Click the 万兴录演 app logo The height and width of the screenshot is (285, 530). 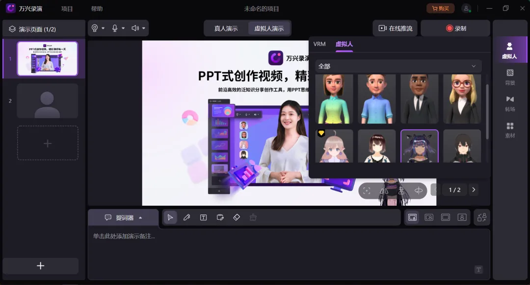(11, 8)
